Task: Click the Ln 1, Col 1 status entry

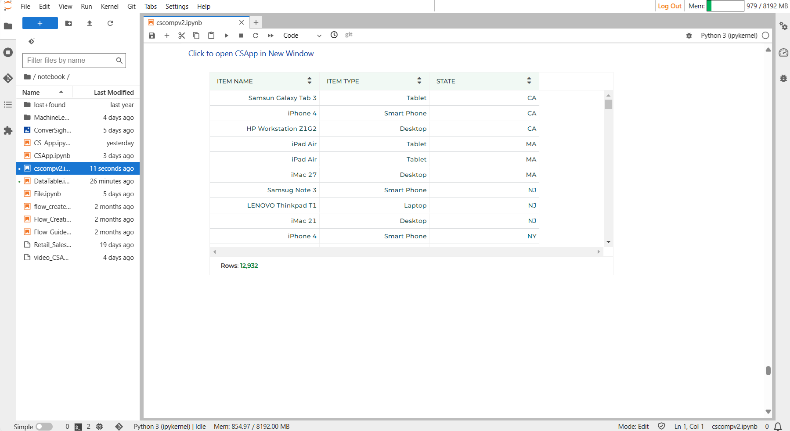Action: pyautogui.click(x=689, y=427)
